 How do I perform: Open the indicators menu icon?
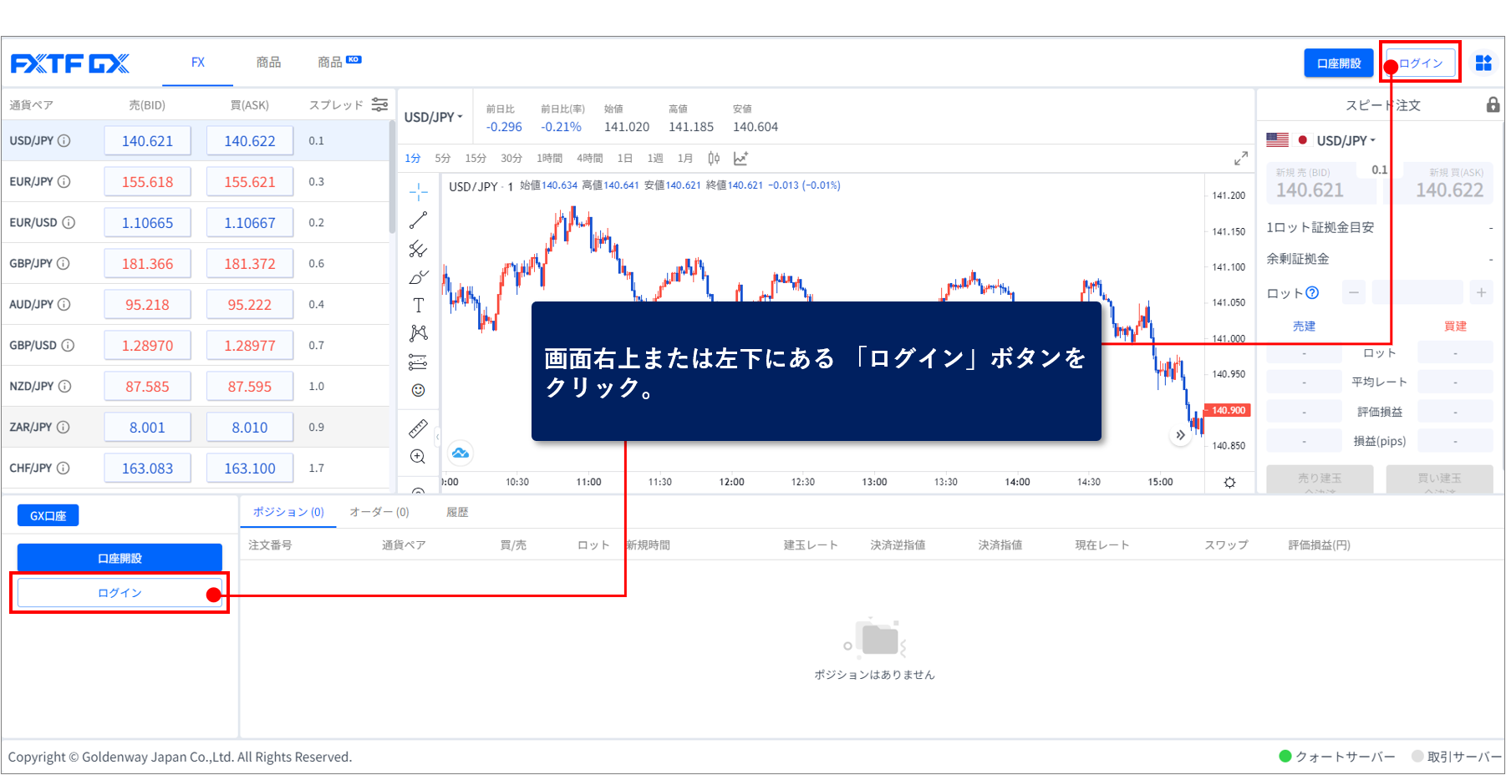click(x=740, y=158)
